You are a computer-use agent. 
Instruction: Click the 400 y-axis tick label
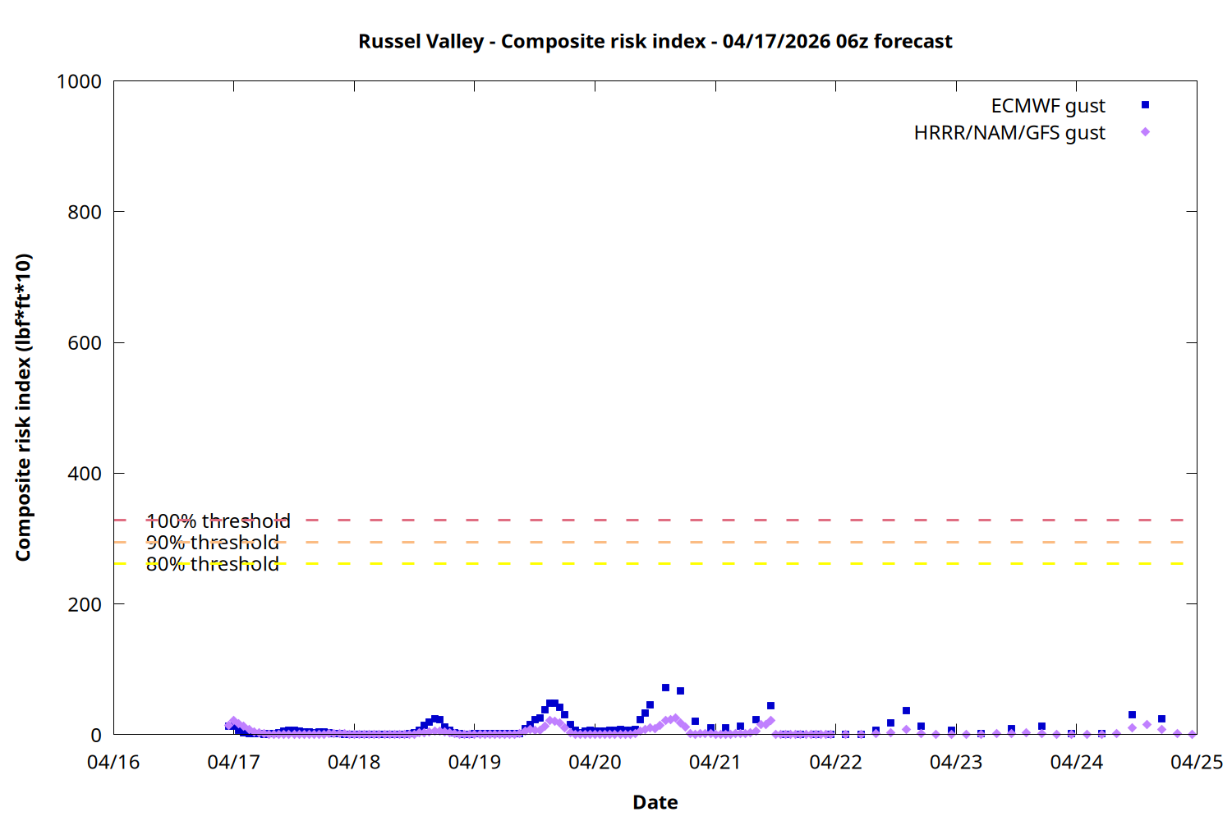[x=85, y=474]
